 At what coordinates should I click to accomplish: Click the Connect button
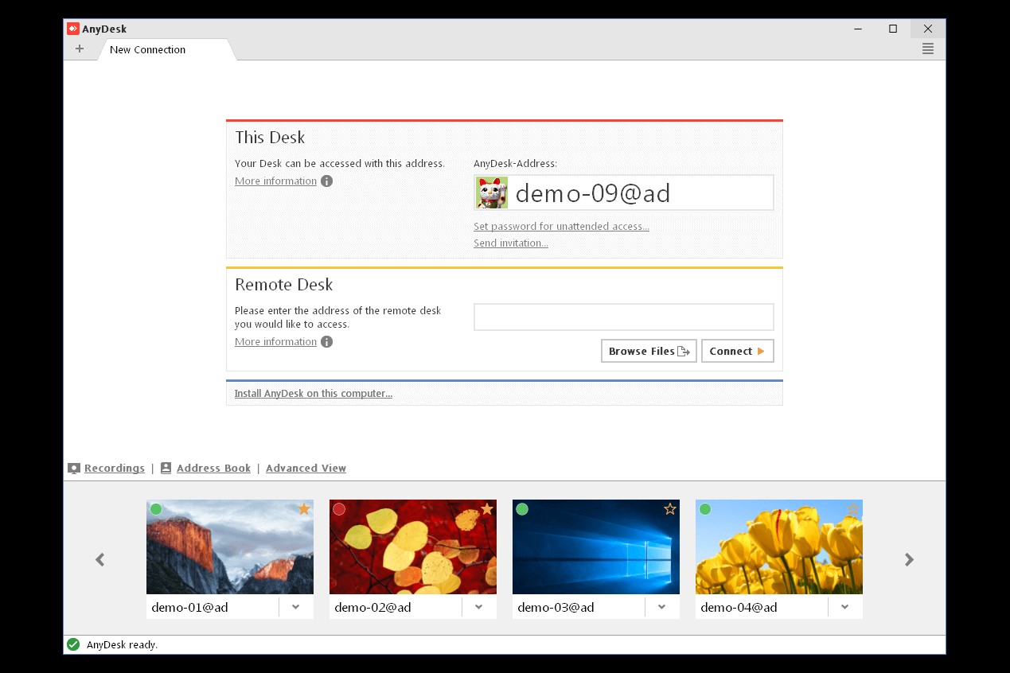pos(737,351)
